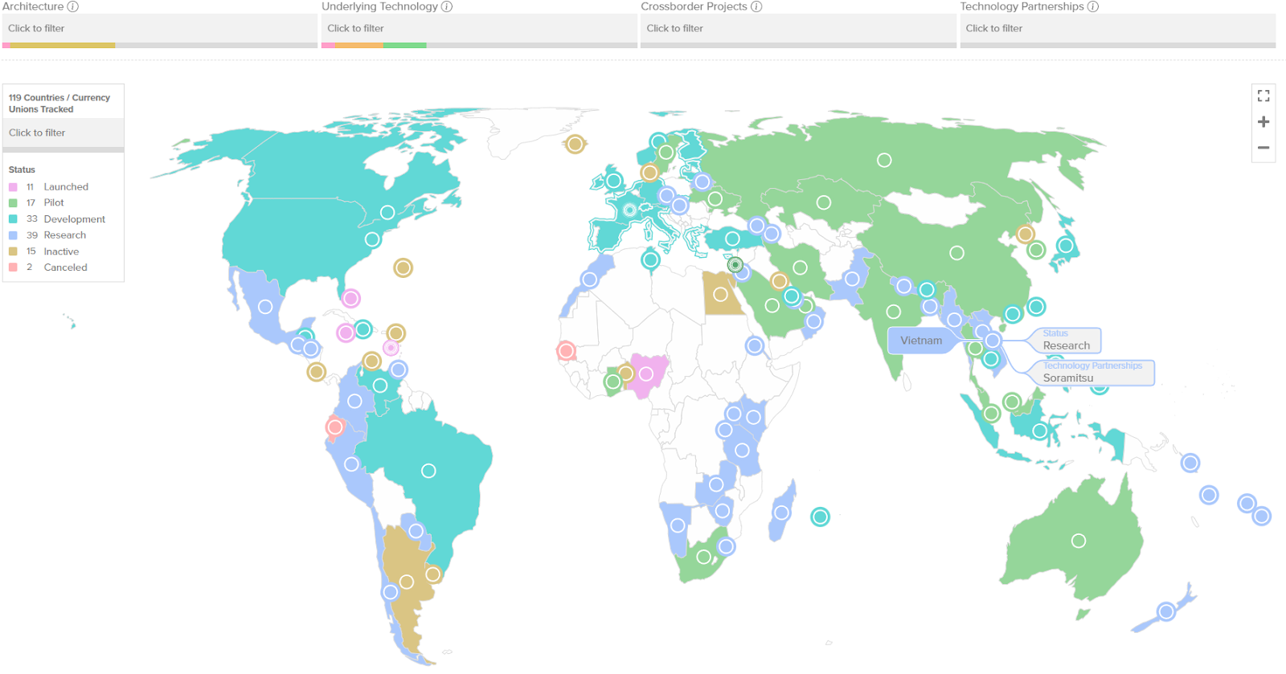Open the Technology Partnerships info icon

(1093, 6)
